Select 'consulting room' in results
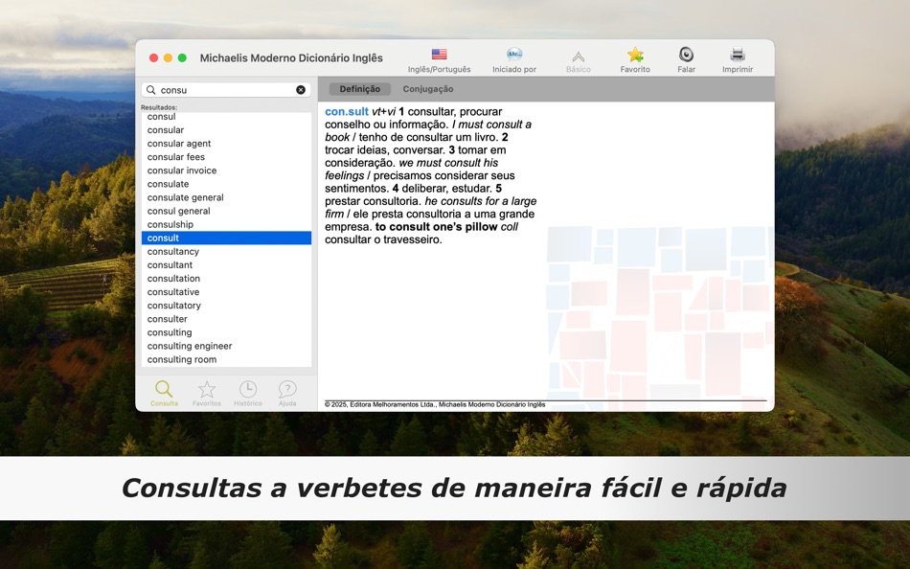910x569 pixels. pos(226,359)
